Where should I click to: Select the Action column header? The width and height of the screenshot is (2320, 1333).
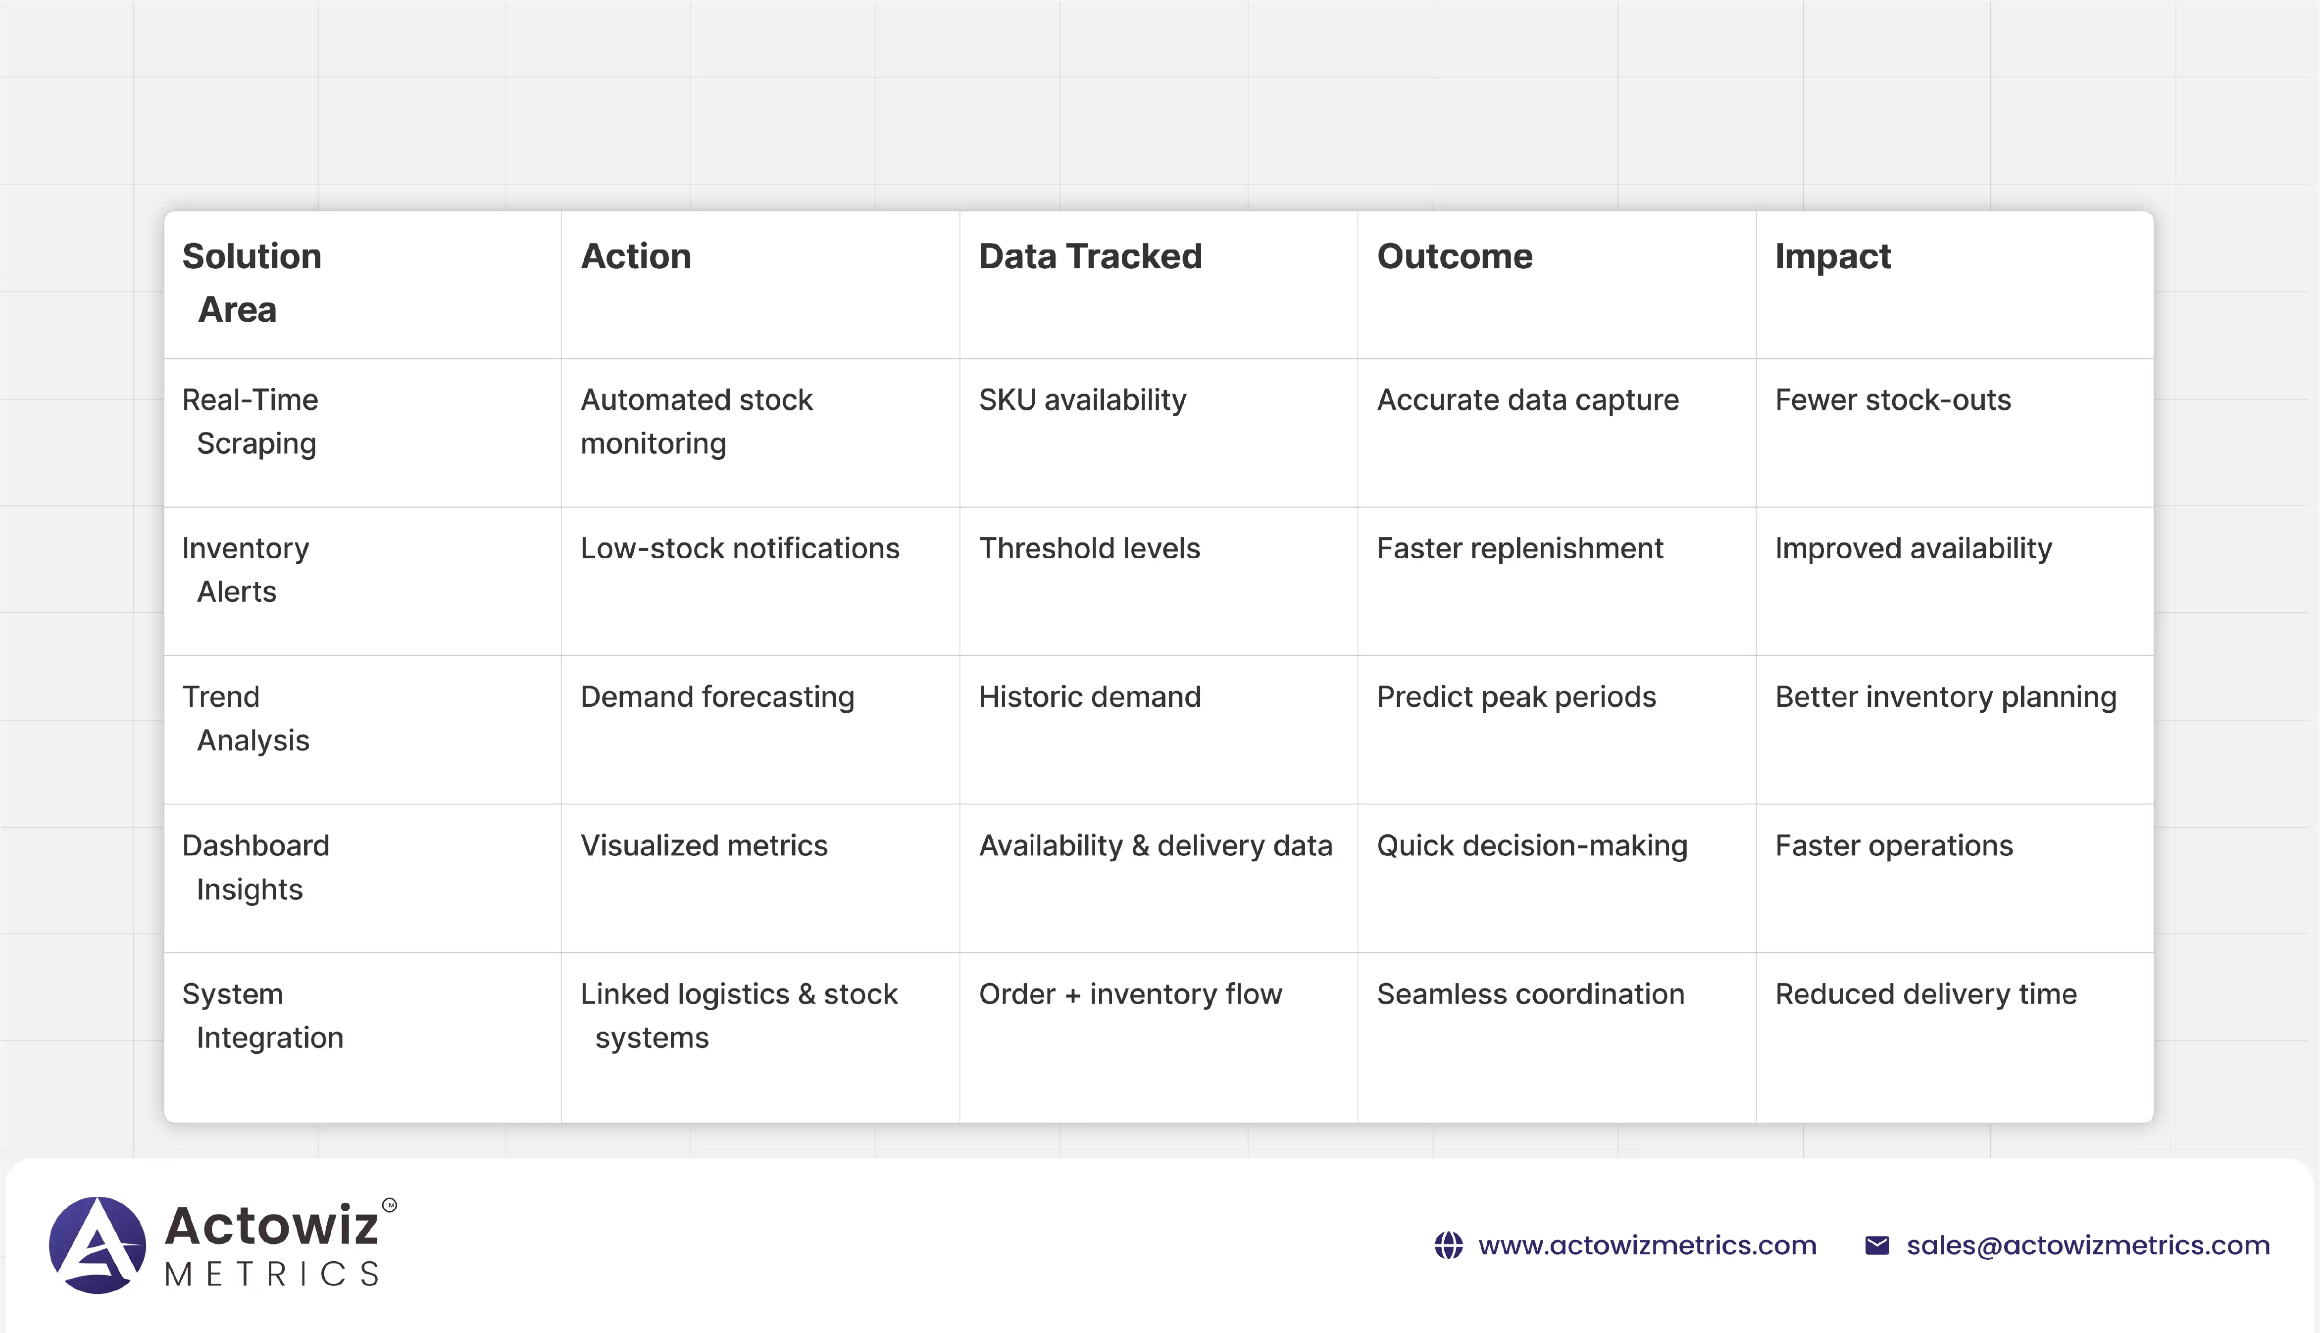click(x=636, y=256)
